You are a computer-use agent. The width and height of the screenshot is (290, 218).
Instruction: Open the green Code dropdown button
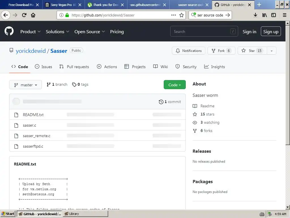[174, 85]
